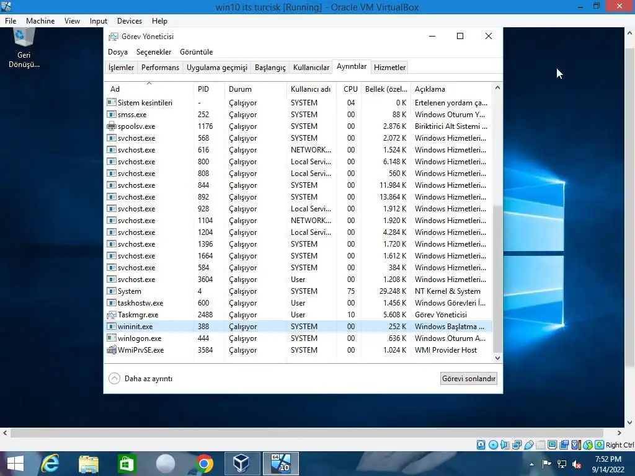Select svchost.exe with PID 3604
Image resolution: width=635 pixels, height=476 pixels.
pos(299,280)
